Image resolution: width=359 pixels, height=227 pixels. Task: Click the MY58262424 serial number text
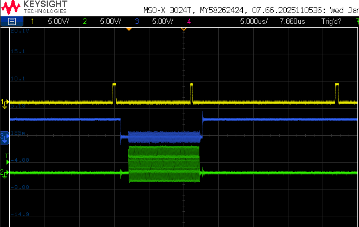pos(222,10)
